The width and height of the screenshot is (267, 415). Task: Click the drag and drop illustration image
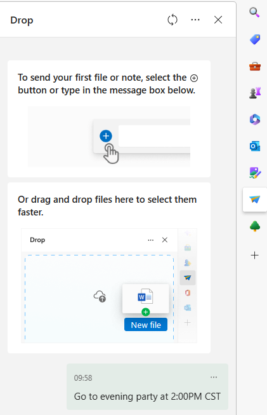tap(109, 285)
